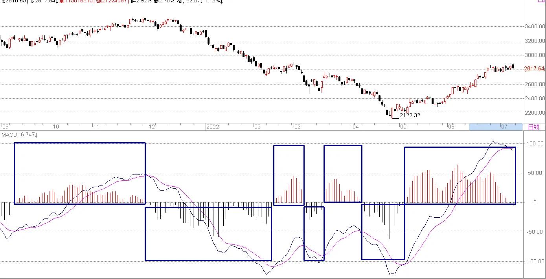Click the -50.00 MACD axis label

(535, 232)
